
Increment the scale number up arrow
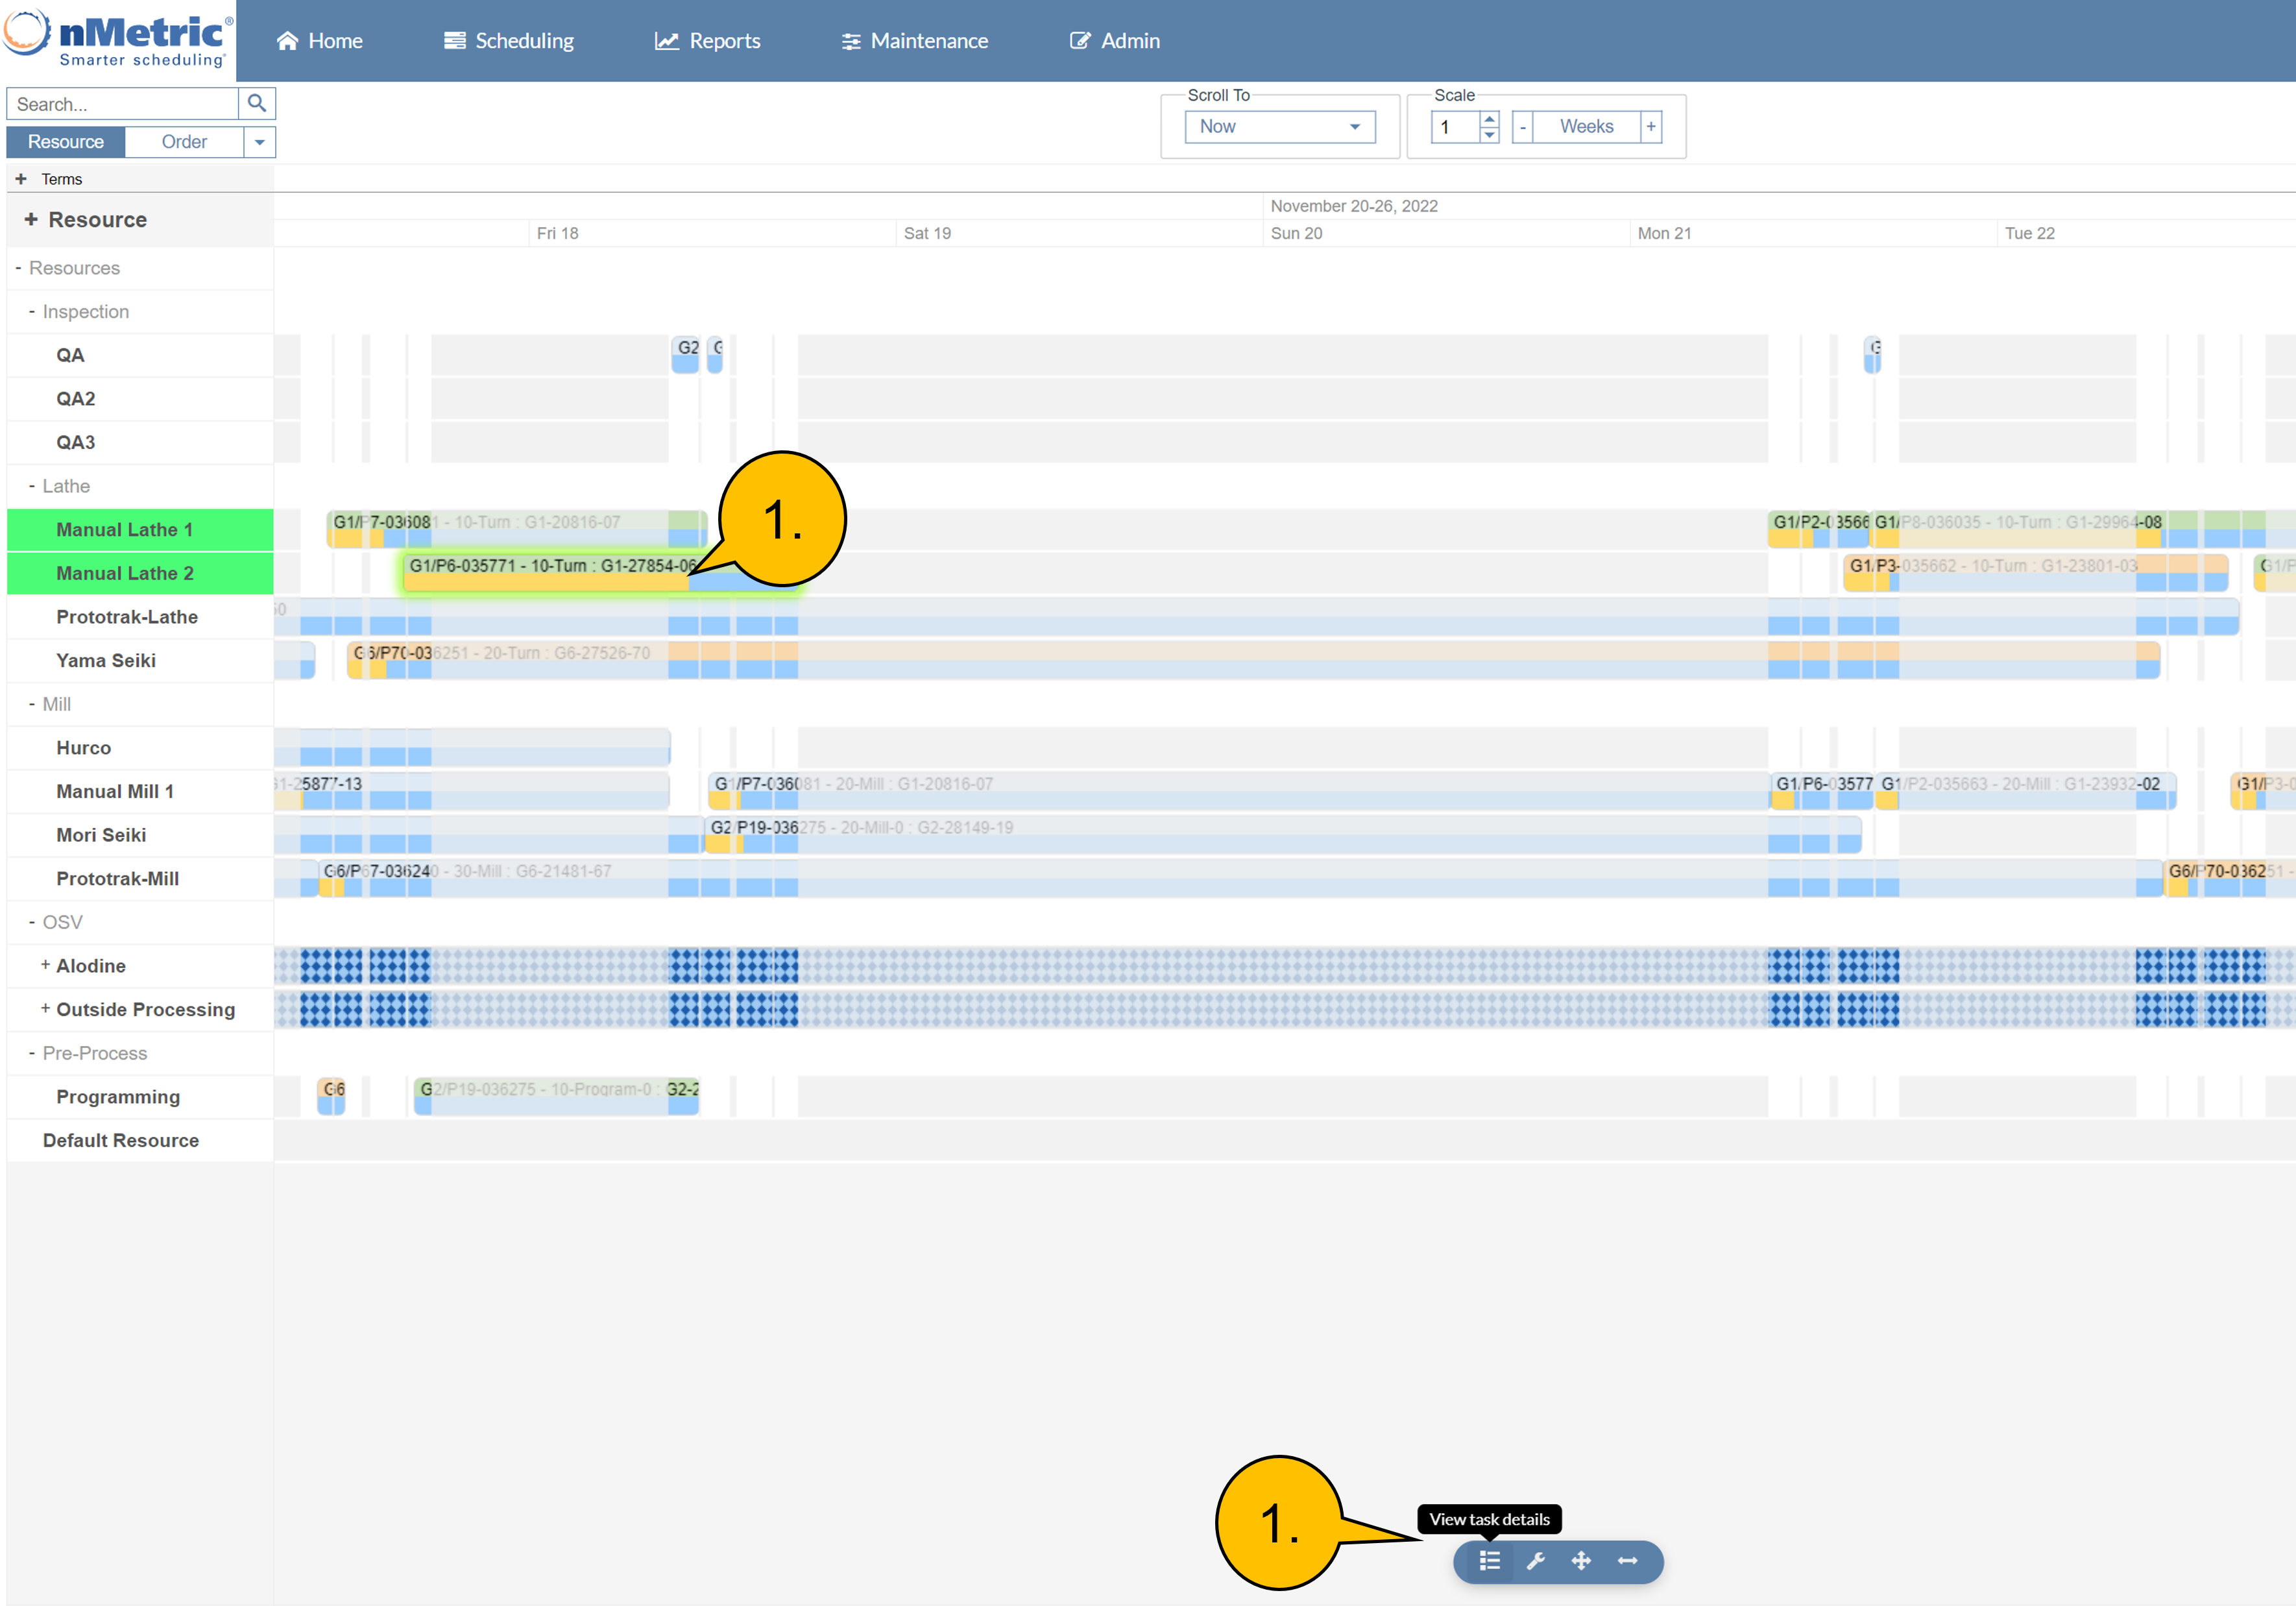point(1489,119)
